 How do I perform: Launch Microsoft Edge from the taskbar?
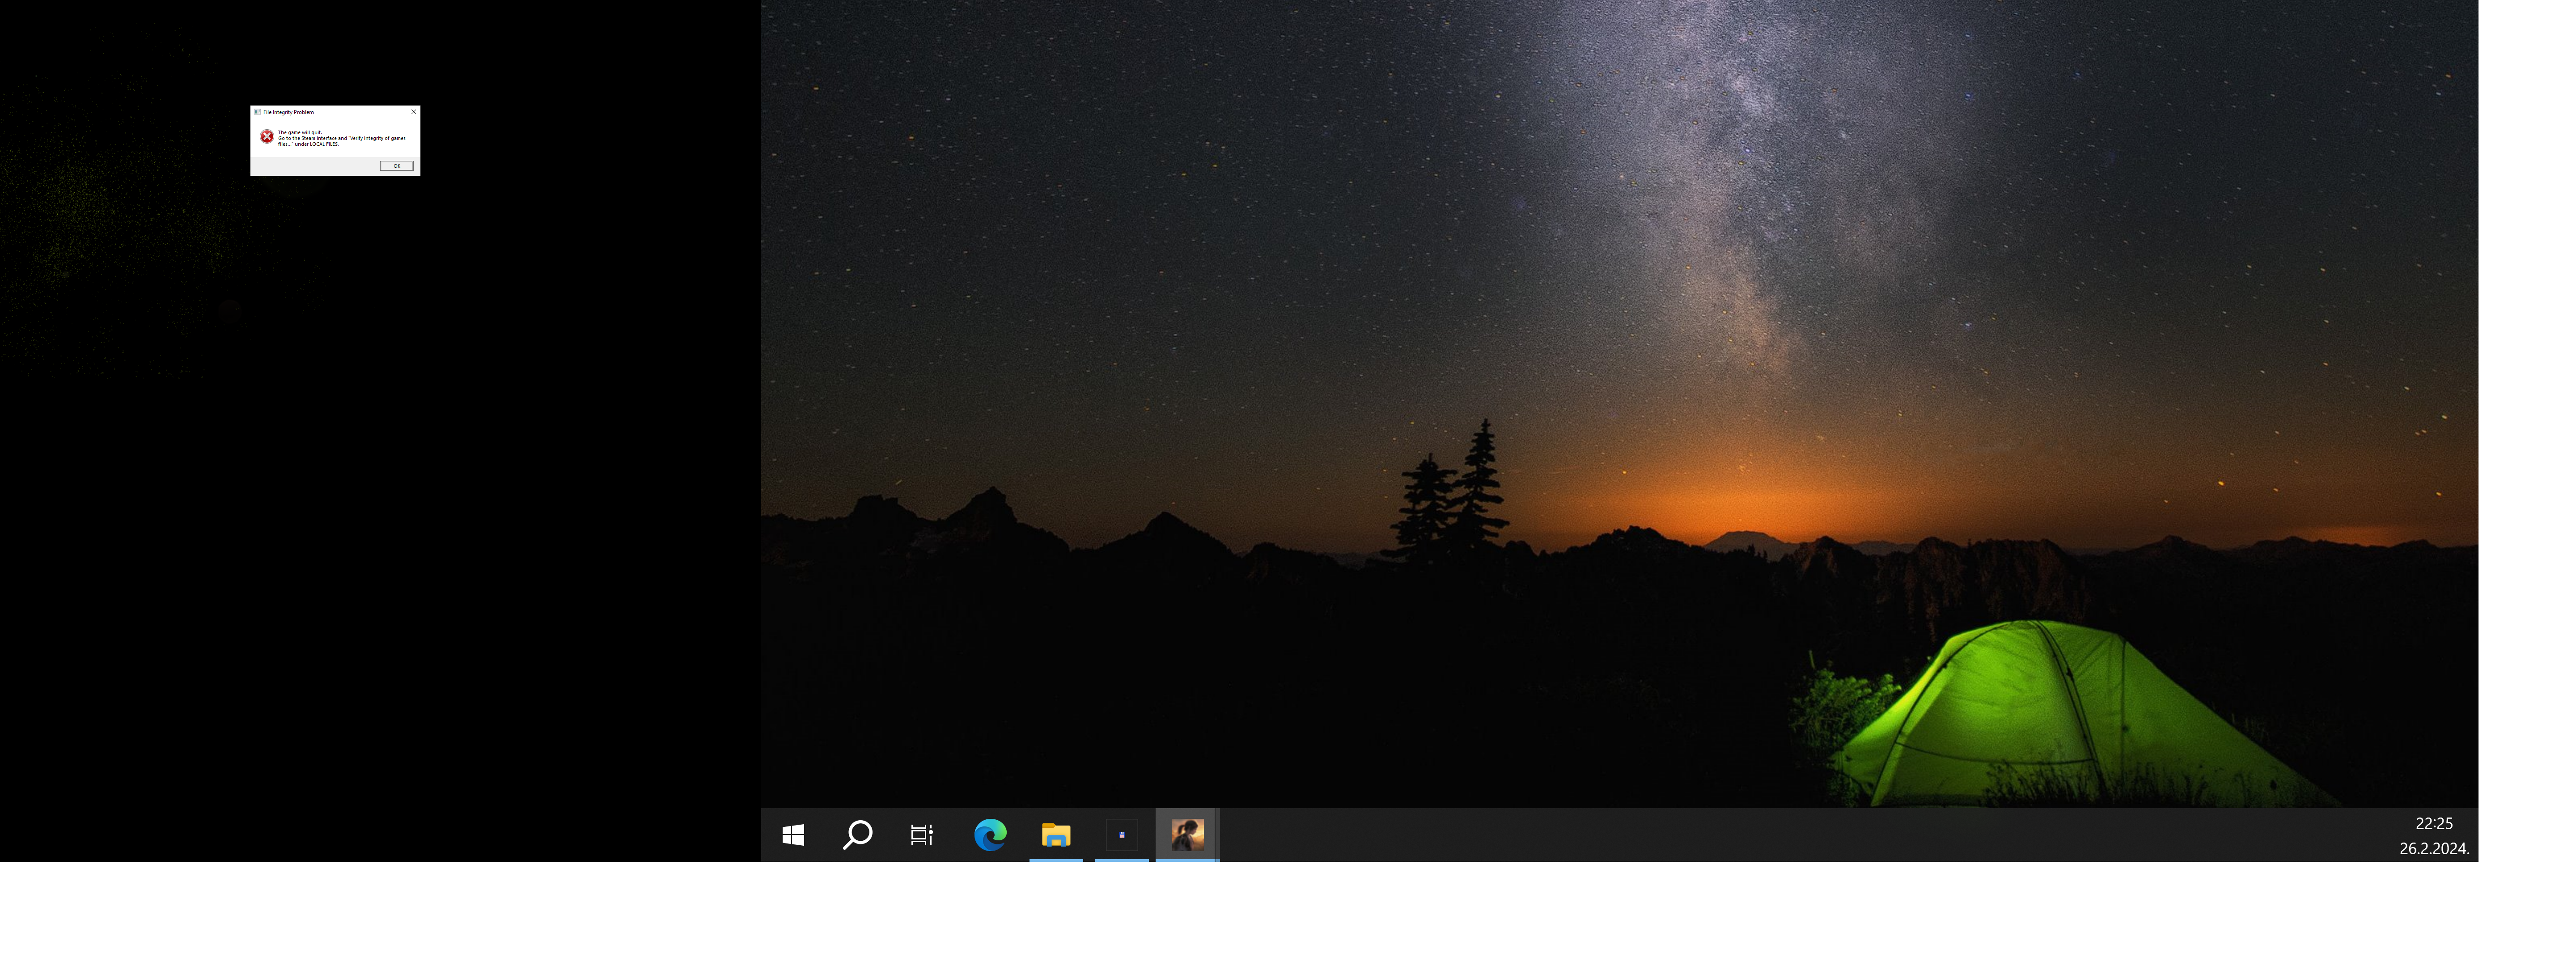pyautogui.click(x=990, y=835)
